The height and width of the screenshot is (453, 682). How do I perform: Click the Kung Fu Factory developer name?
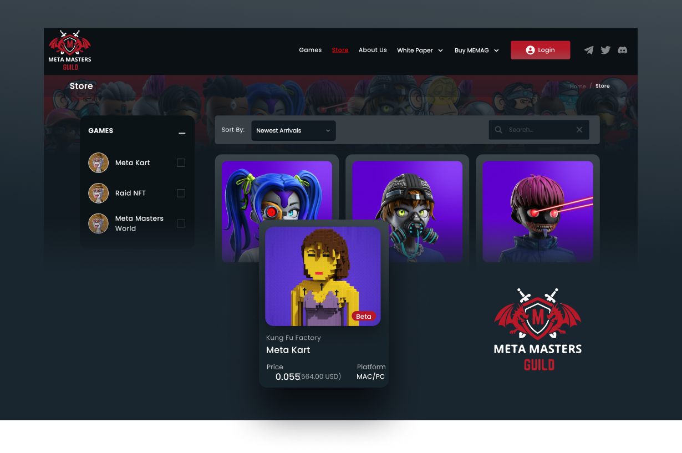tap(293, 338)
